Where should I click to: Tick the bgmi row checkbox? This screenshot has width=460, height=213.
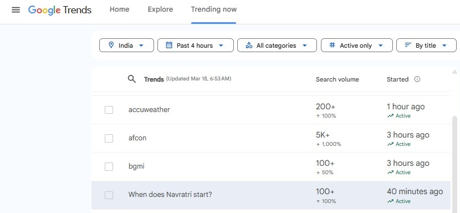109,166
